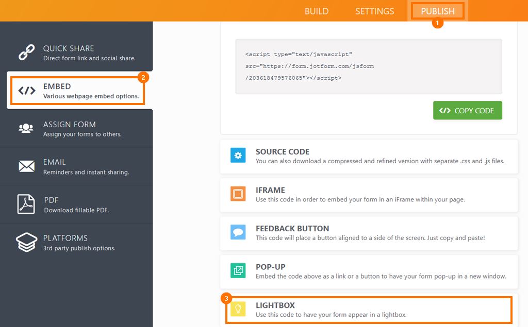Click the Email envelope icon
Screen dimensions: 528x327
pyautogui.click(x=27, y=166)
